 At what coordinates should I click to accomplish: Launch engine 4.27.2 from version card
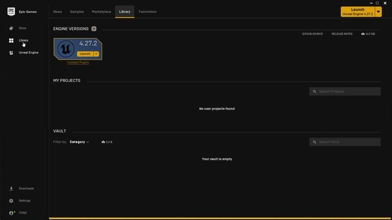85,54
